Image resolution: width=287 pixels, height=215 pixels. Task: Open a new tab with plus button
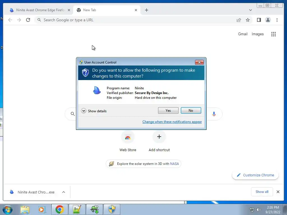[x=146, y=10]
